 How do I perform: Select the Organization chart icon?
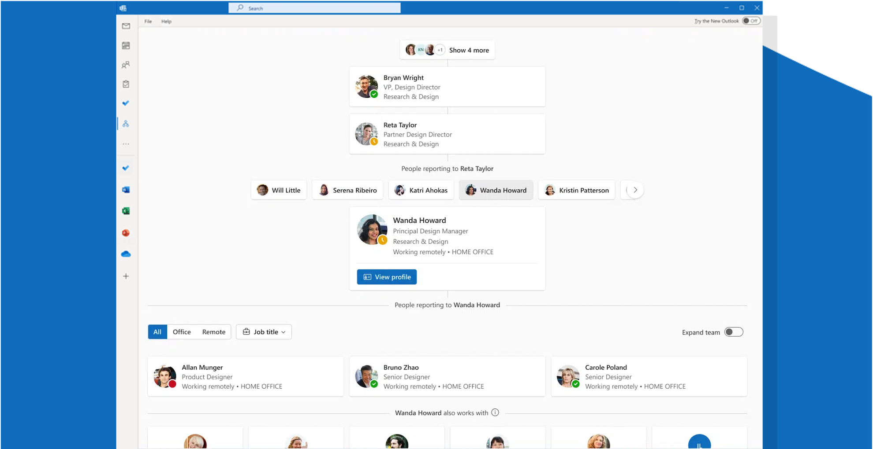pos(126,124)
